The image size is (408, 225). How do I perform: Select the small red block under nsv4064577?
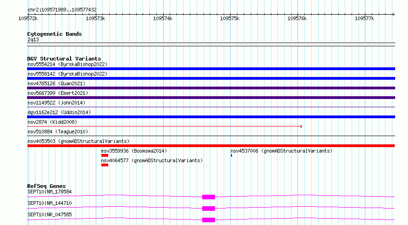[105, 165]
